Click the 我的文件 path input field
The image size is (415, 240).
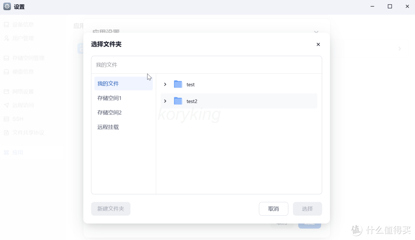coord(207,65)
